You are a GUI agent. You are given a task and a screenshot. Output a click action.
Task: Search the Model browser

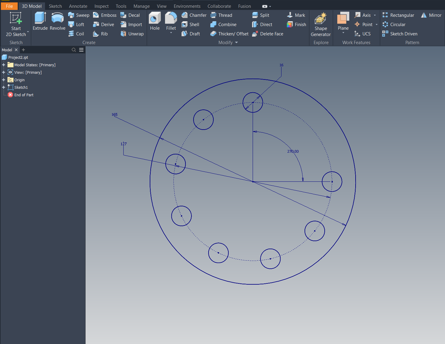click(x=74, y=50)
